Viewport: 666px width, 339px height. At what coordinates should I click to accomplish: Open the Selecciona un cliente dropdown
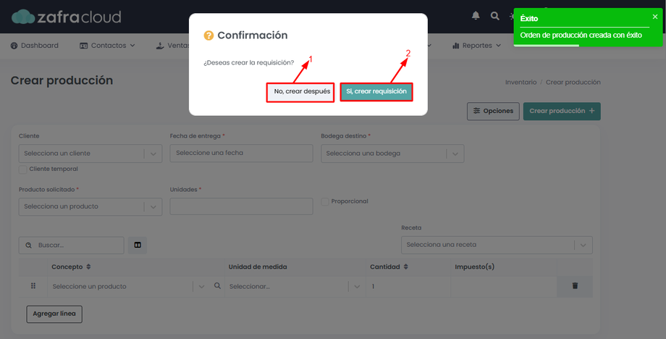point(90,154)
